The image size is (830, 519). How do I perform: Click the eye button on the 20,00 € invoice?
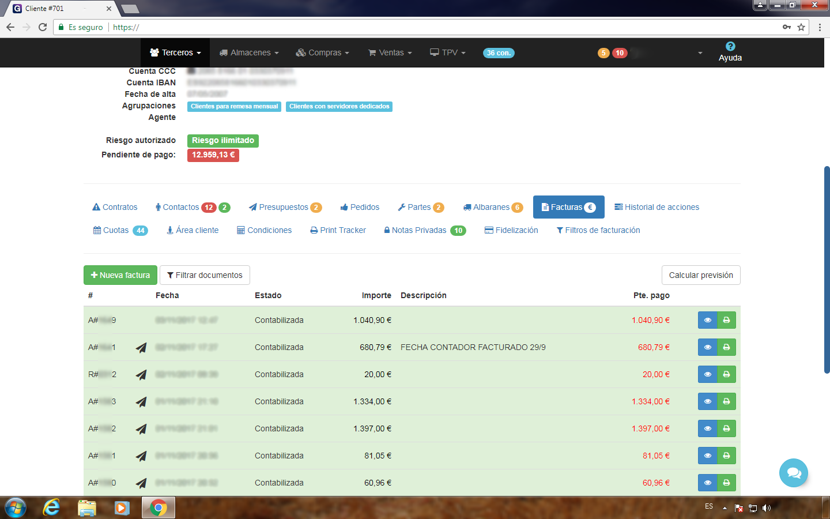(x=707, y=374)
